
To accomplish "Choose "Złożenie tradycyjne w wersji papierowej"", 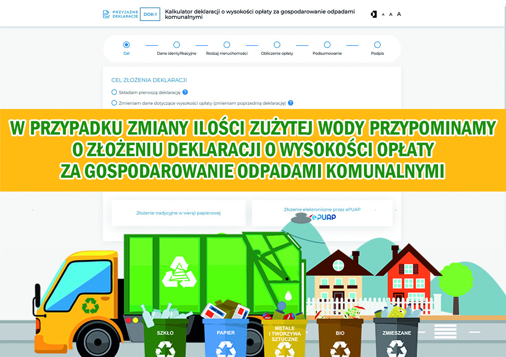I will pyautogui.click(x=179, y=213).
